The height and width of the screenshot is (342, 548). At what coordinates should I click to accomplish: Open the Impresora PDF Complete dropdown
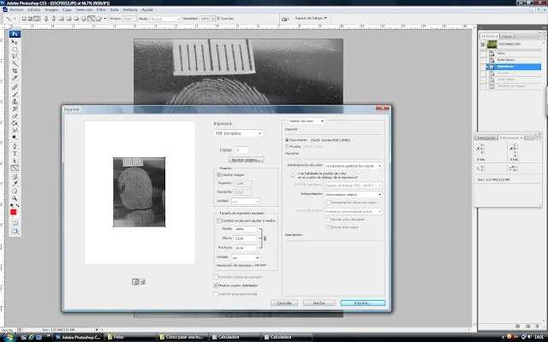click(x=238, y=133)
